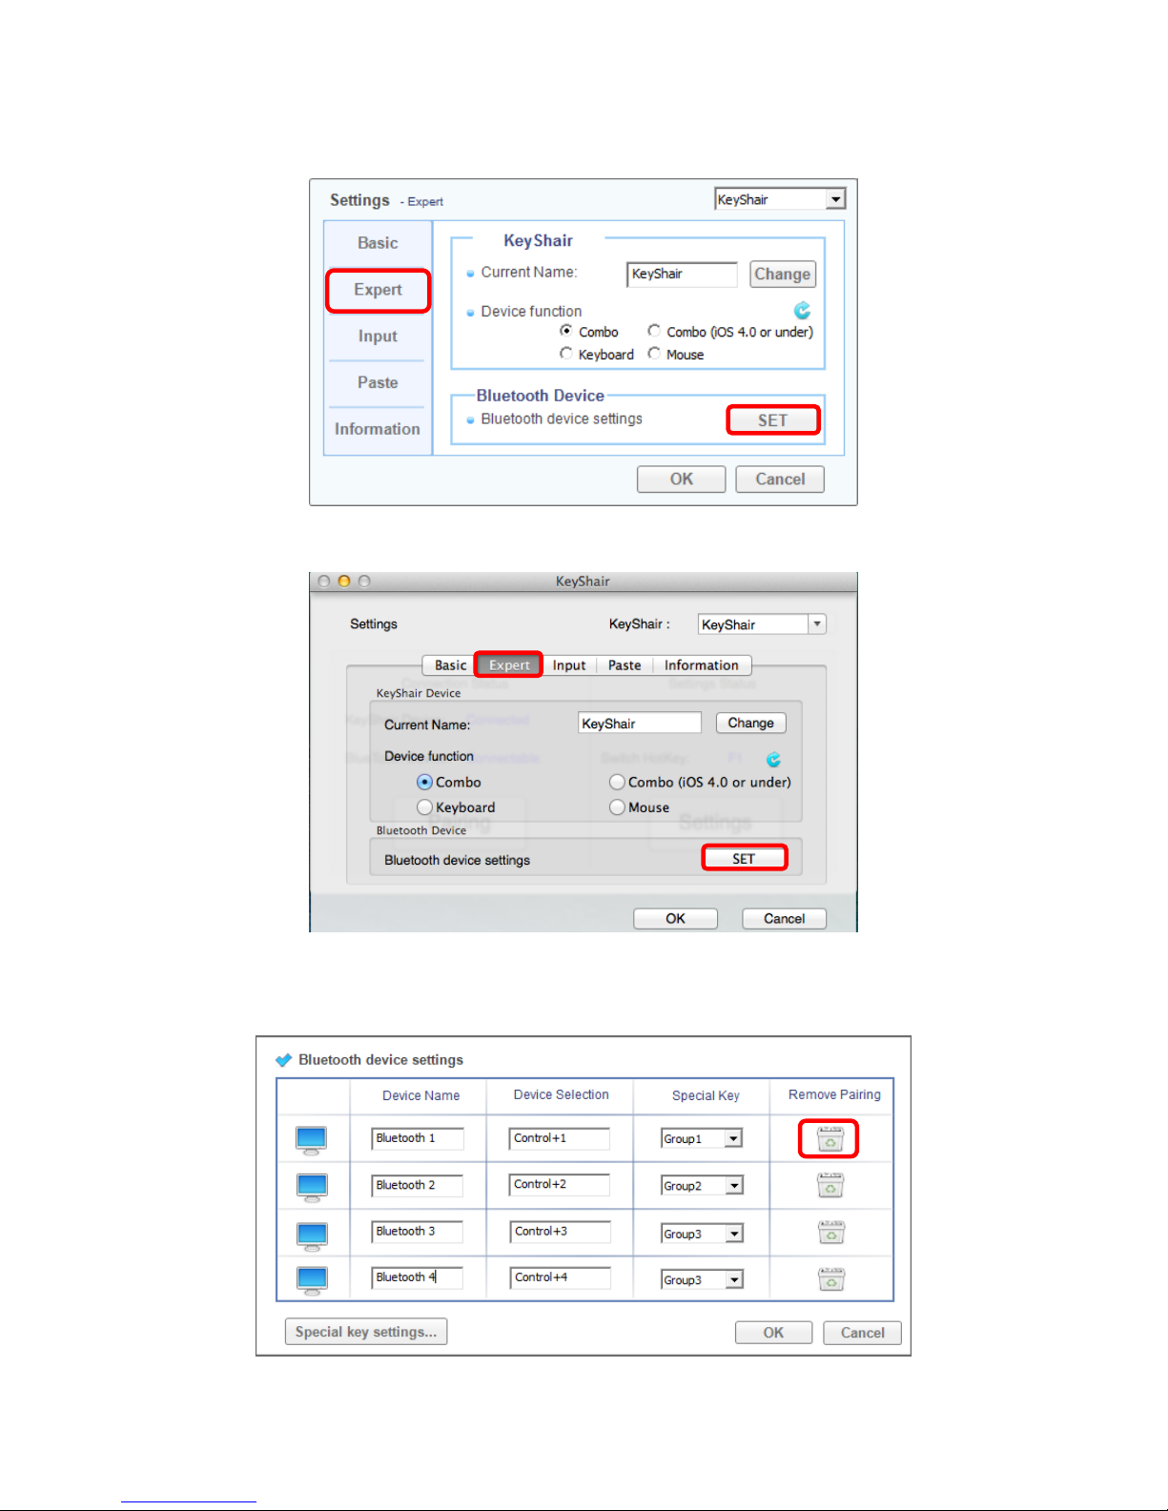This screenshot has height=1511, width=1168.
Task: Select Mouse radio in Windows Settings dialog
Action: pyautogui.click(x=654, y=354)
